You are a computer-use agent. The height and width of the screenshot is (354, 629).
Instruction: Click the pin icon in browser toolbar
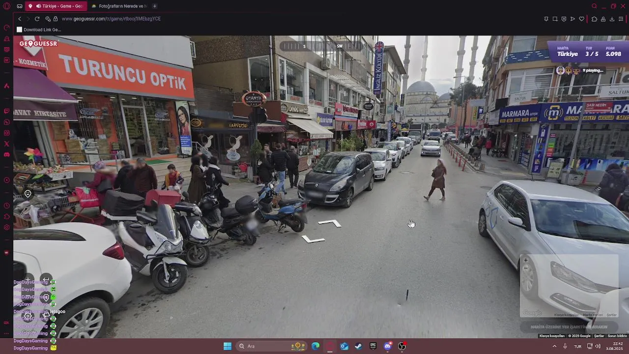tap(546, 19)
